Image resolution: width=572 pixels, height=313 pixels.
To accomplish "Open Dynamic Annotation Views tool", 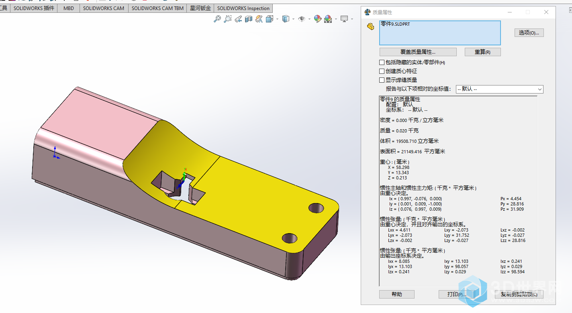I will [259, 18].
